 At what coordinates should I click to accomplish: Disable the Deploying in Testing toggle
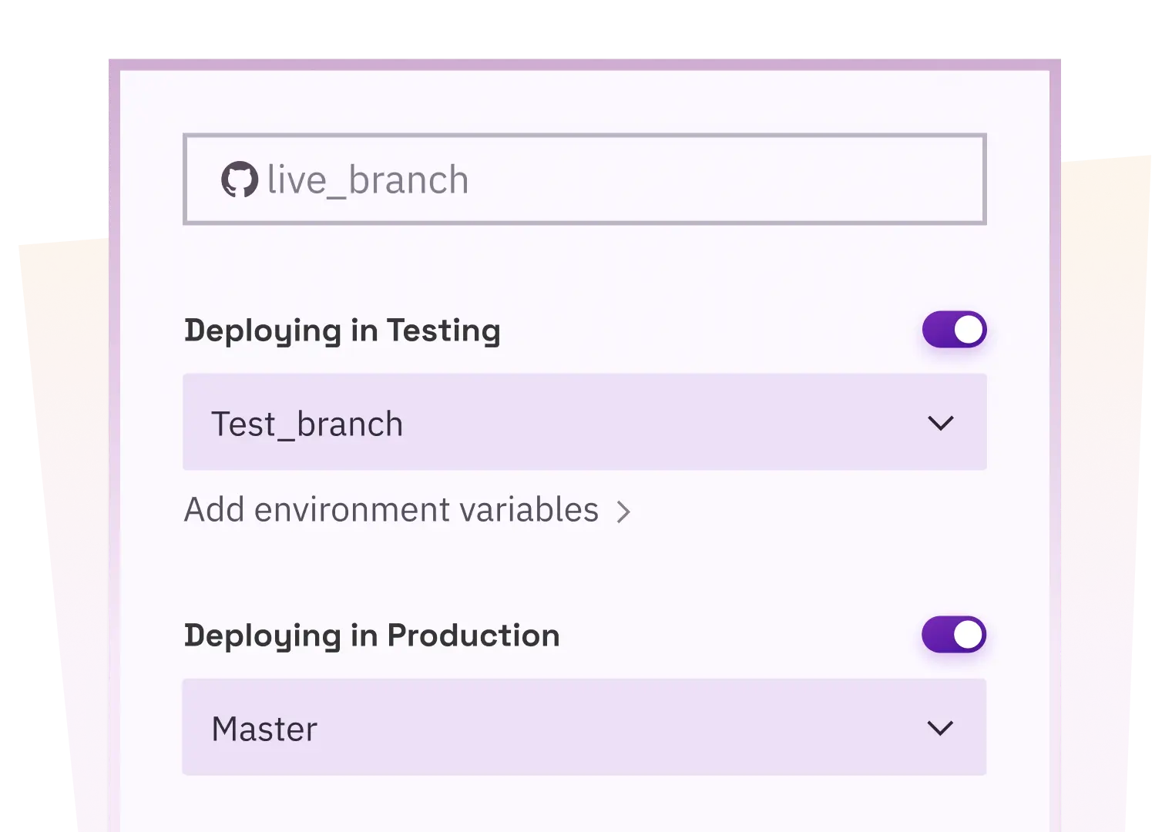click(955, 330)
